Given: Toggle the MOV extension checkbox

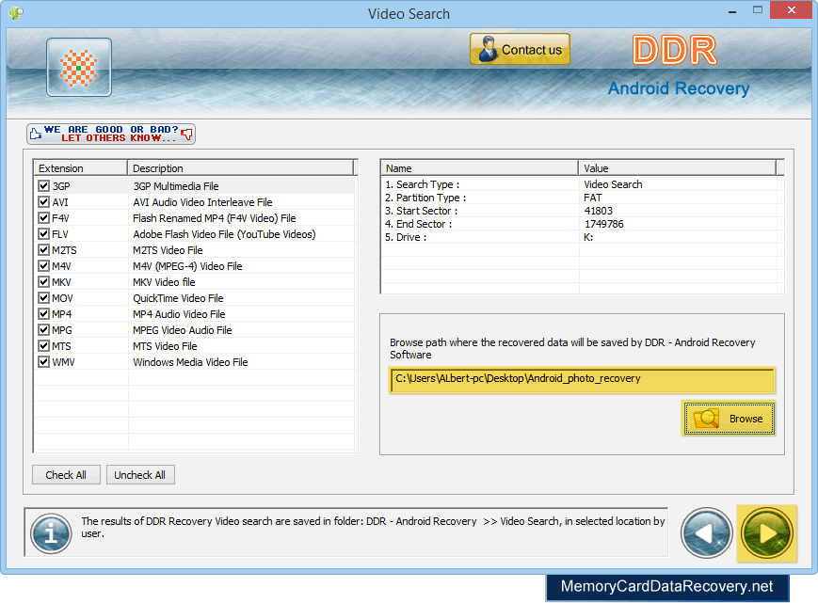Looking at the screenshot, I should click(x=44, y=298).
